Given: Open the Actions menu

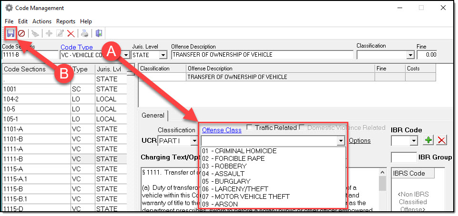Looking at the screenshot, I should pyautogui.click(x=42, y=21).
